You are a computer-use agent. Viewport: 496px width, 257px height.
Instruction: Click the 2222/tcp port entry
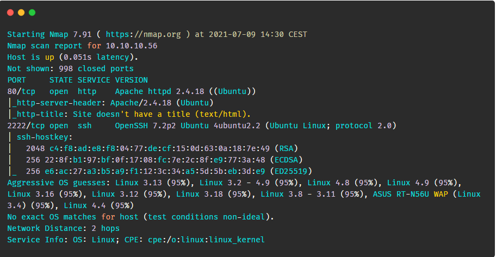[x=26, y=126]
